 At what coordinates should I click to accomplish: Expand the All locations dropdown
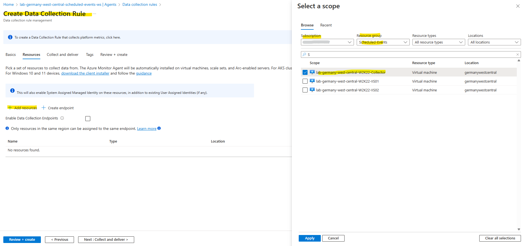(494, 42)
